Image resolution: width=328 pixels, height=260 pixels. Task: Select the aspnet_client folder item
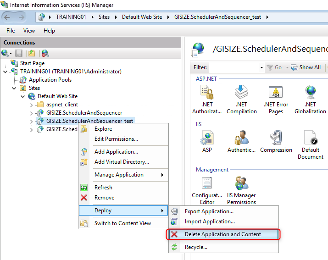pos(62,105)
